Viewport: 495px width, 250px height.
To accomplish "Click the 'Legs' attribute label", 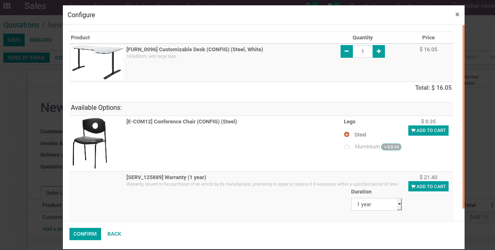I will (350, 121).
